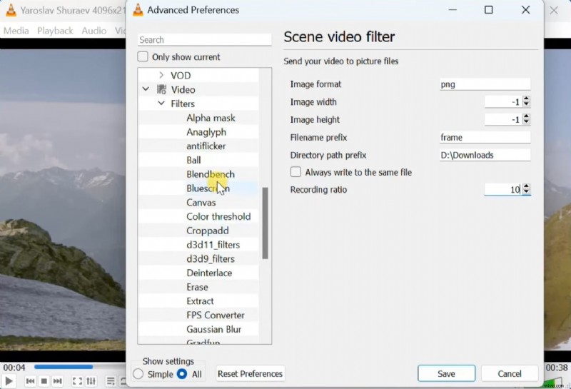Click the Save button
Image resolution: width=571 pixels, height=389 pixels.
[x=446, y=373]
